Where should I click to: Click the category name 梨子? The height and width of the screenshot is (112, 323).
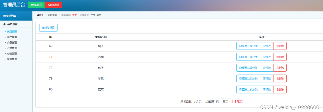[x=101, y=46]
